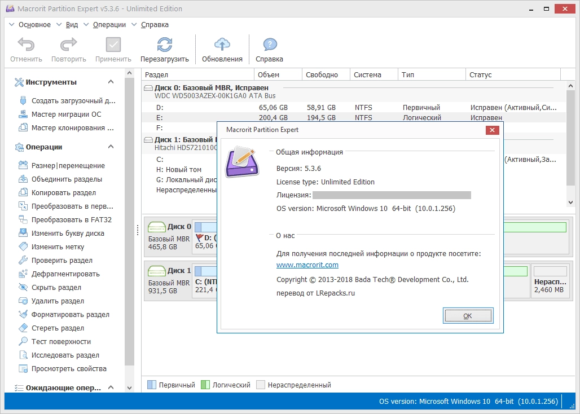Click Диск 0 label in disk map
Image resolution: width=580 pixels, height=414 pixels.
(179, 227)
